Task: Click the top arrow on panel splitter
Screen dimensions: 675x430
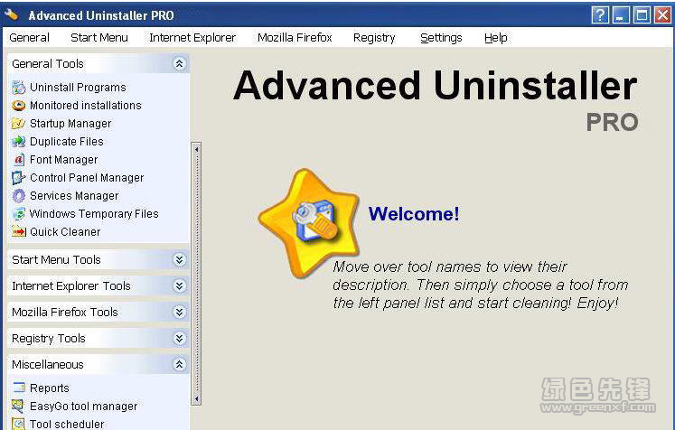Action: tap(197, 150)
